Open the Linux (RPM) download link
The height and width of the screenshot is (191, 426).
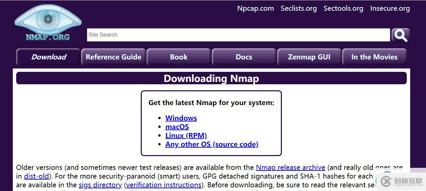coord(186,136)
